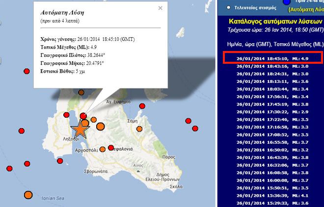Close the Αυτόματη Λύση info popup
Viewport: 324px width, 207px height.
point(160,8)
